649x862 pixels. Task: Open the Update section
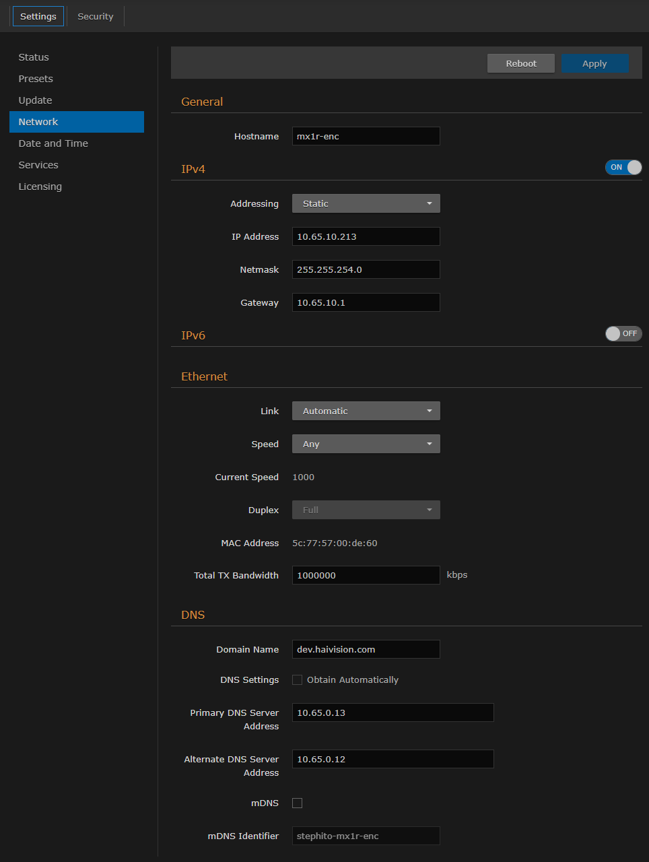point(35,100)
